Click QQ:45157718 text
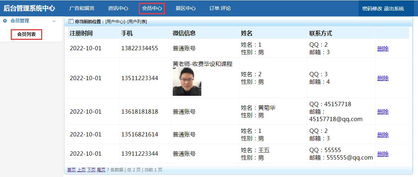The width and height of the screenshot is (418, 177). coord(330,104)
